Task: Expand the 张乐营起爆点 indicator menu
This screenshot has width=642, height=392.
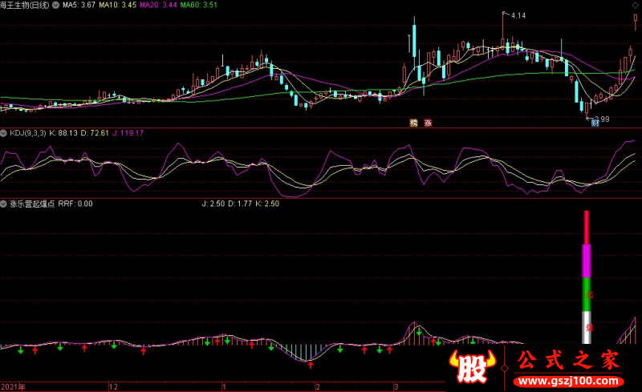Action: point(3,204)
